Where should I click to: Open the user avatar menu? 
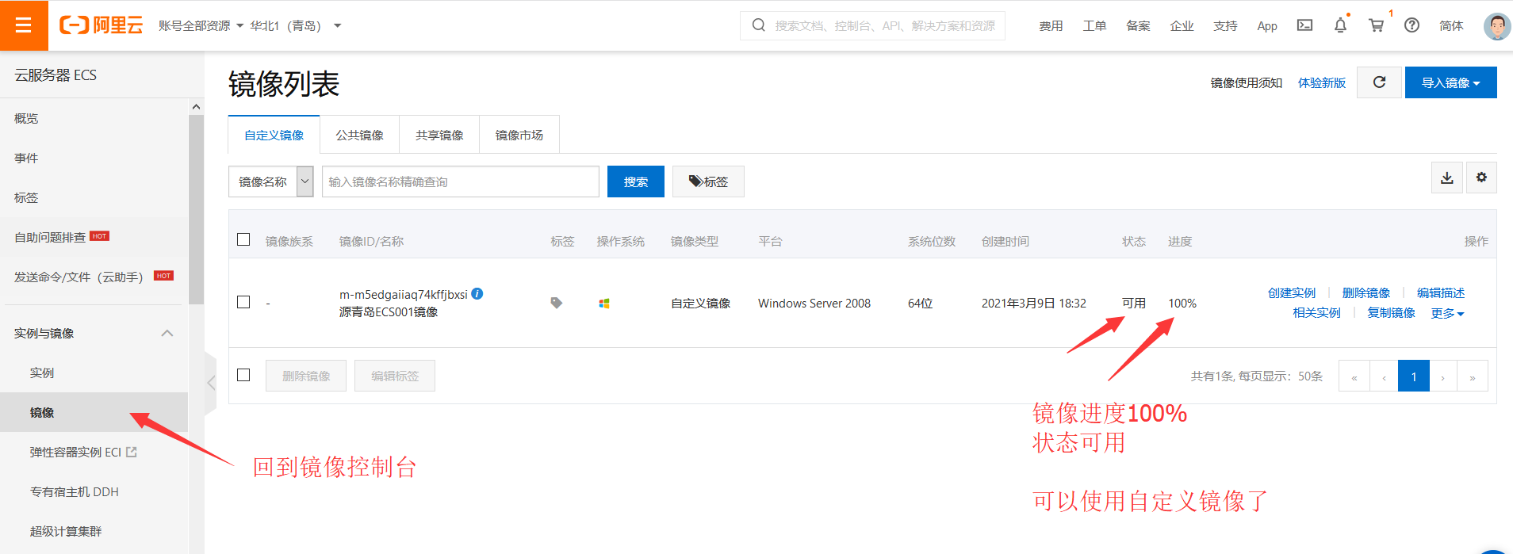tap(1496, 25)
